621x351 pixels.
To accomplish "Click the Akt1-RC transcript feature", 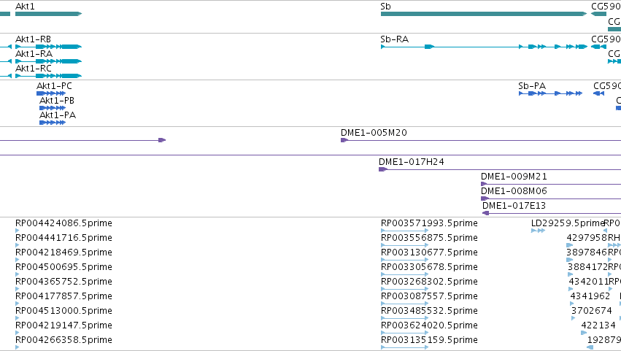I will 48,76.
